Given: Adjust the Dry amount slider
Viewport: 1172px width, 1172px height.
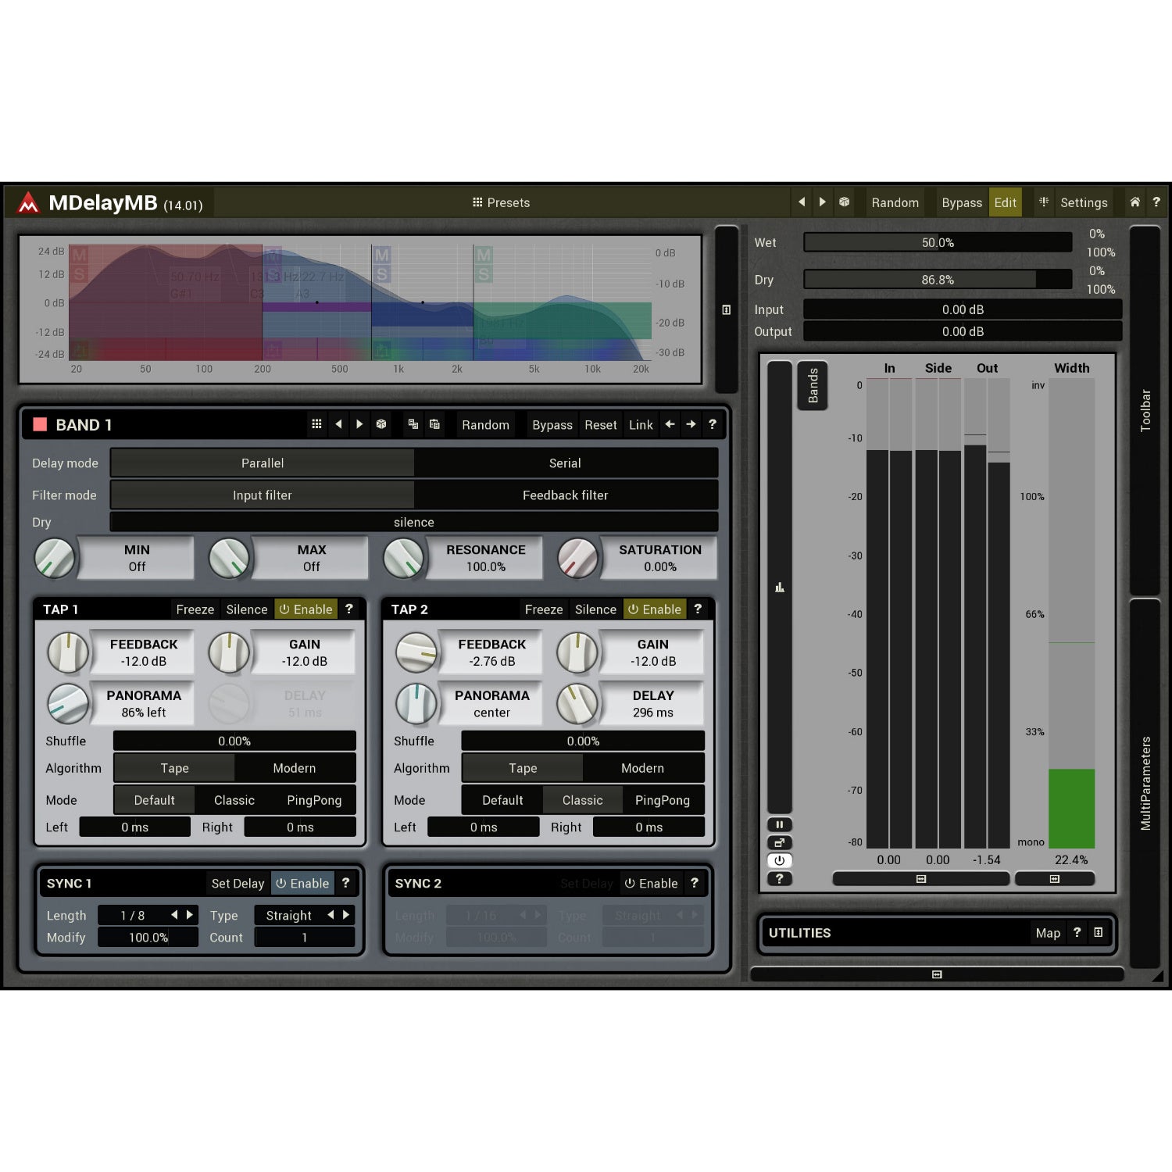Looking at the screenshot, I should tap(938, 280).
